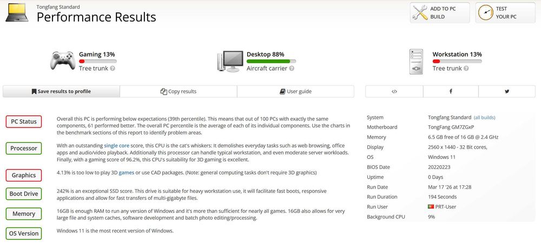Open help icon next to Aircraft carrier
This screenshot has width=541, height=248.
292,69
